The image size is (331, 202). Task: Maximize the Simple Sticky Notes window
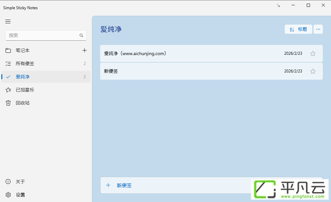tap(308, 5)
